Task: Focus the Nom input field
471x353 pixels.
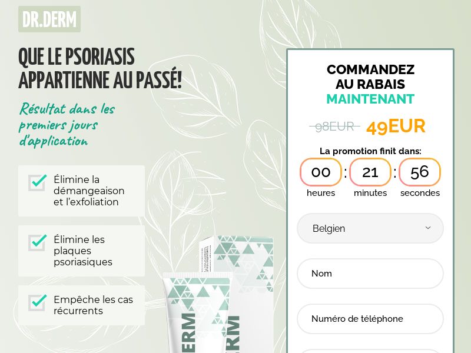Action: click(370, 274)
